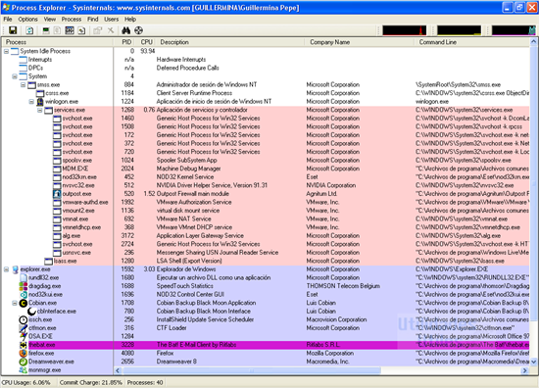
Task: Click the OSA.EXE Office icon
Action: click(x=24, y=336)
